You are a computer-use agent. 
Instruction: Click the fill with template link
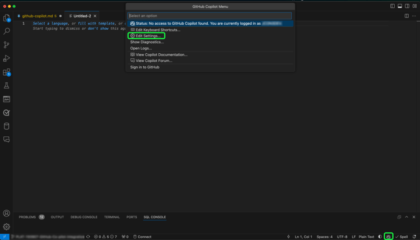point(96,24)
